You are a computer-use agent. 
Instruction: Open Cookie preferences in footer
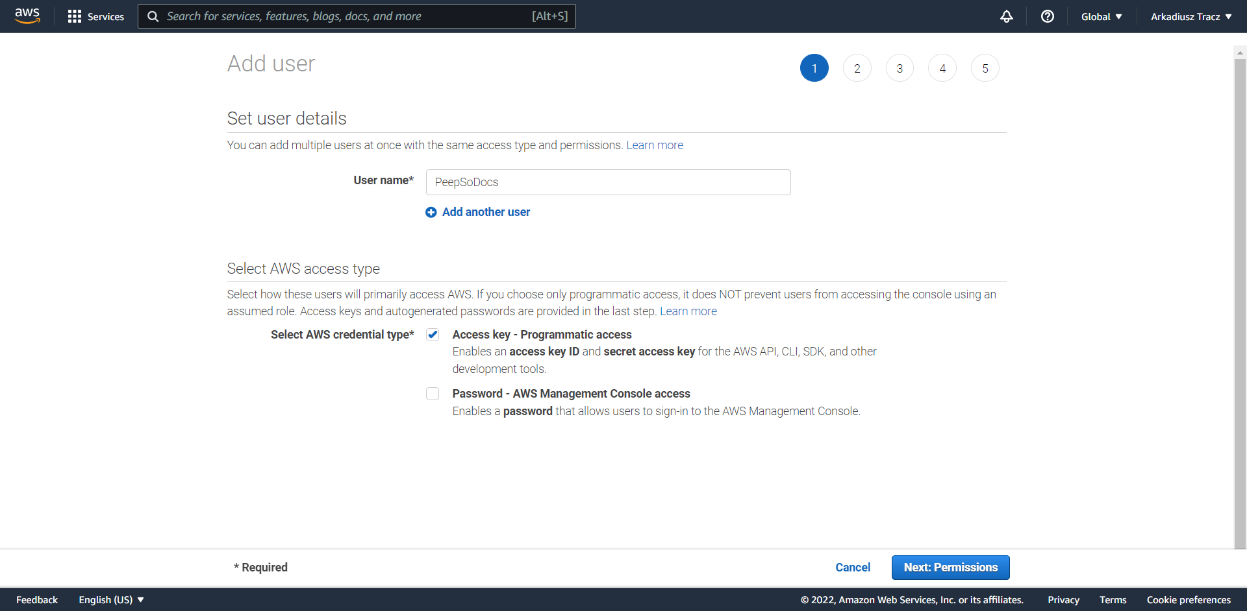click(1189, 600)
